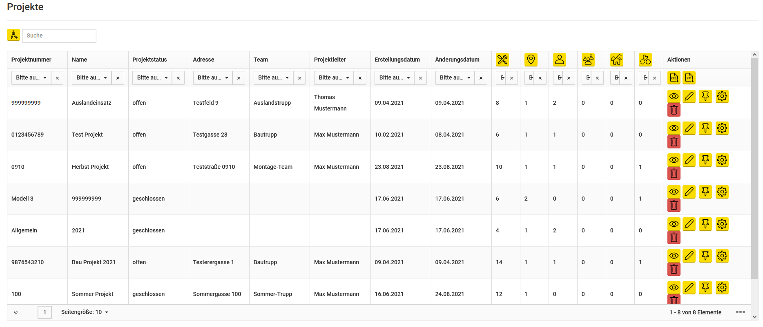Edit Bau Projekt 2021 with pencil
Screen dimensions: 763x327
tap(689, 256)
